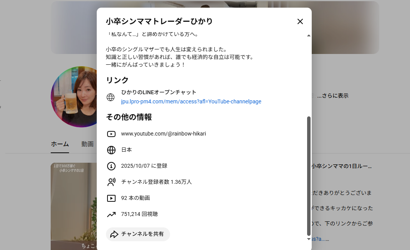Close the channel info dialog
This screenshot has height=250, width=410.
coord(300,21)
